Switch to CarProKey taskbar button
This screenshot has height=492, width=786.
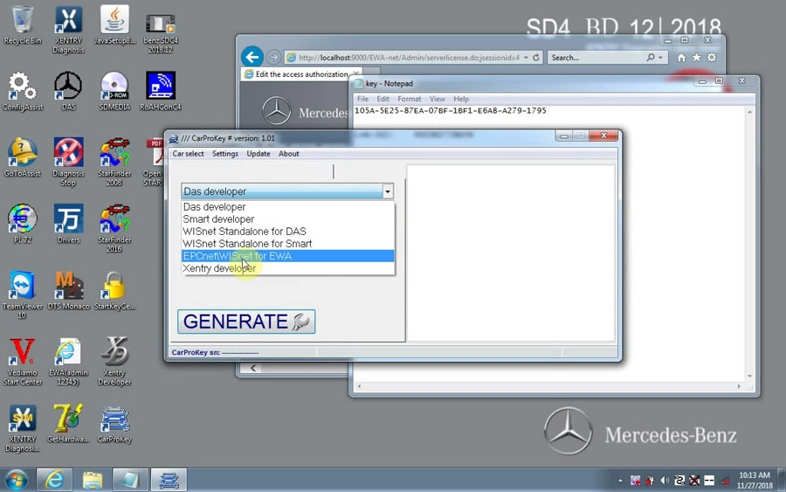[169, 480]
